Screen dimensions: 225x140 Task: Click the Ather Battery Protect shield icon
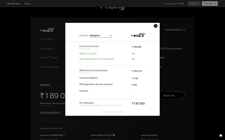pos(114,135)
